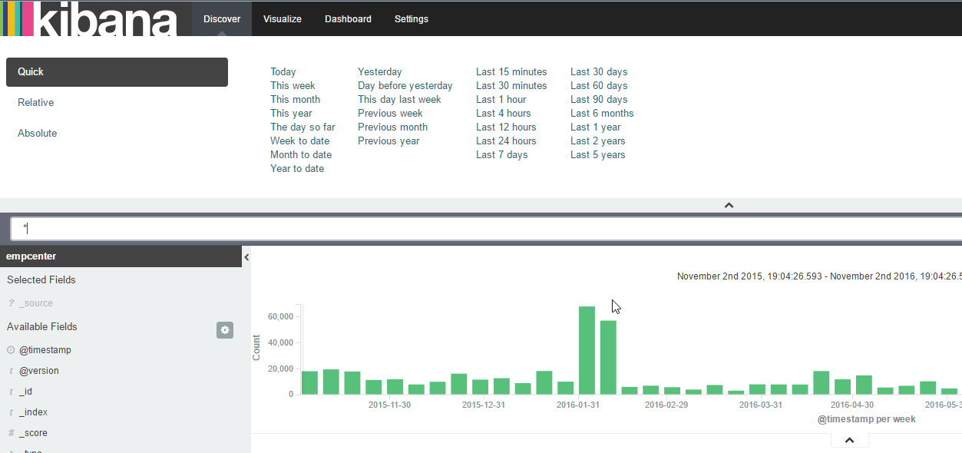Screen dimensions: 962x453
Task: Choose Week to date range
Action: (x=299, y=141)
